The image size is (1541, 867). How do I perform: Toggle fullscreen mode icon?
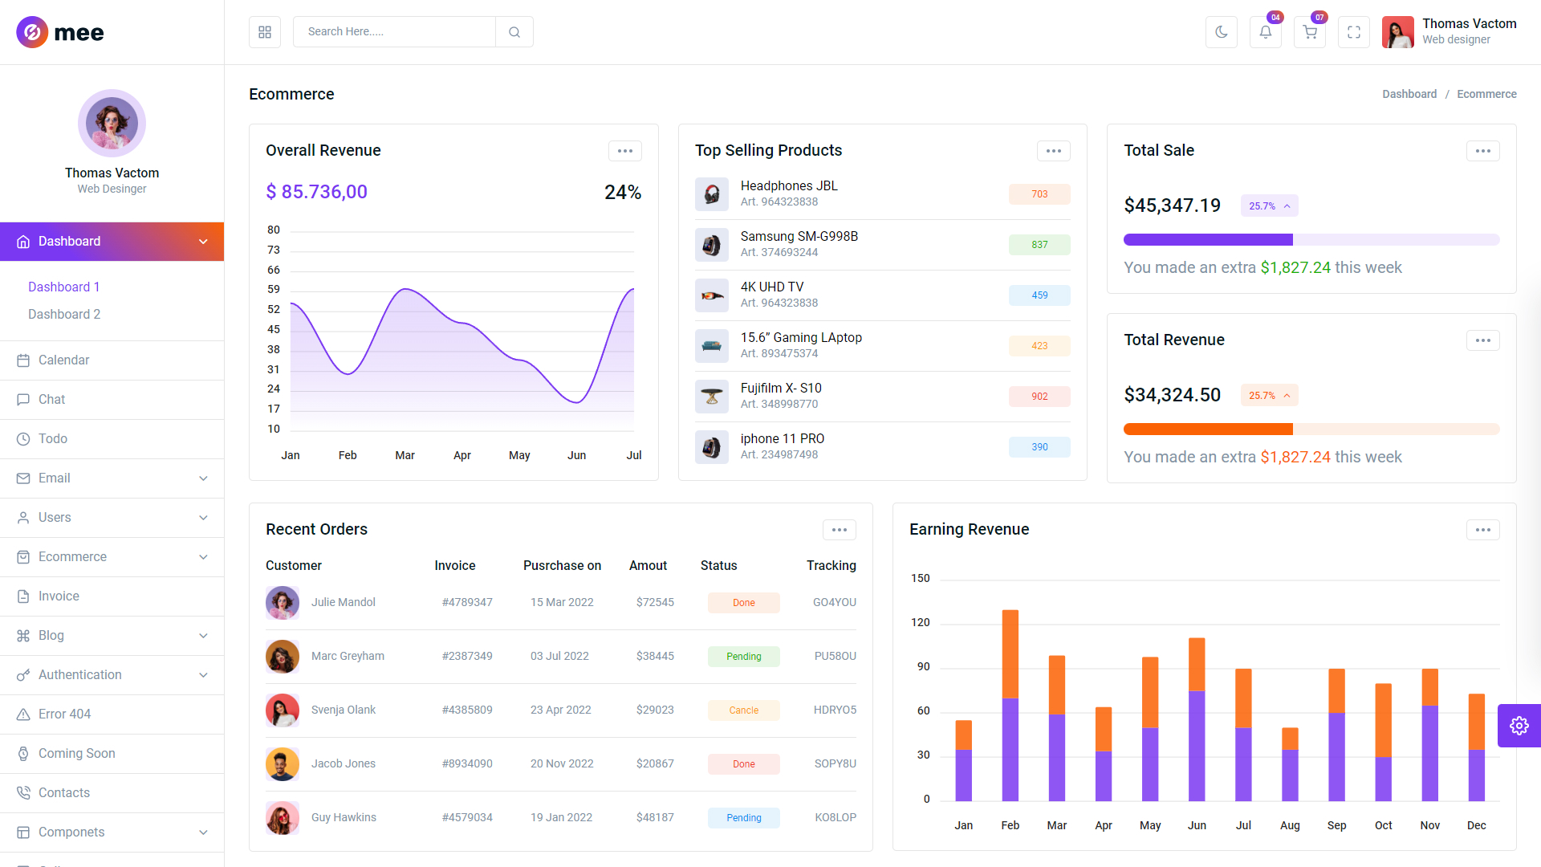pos(1353,32)
